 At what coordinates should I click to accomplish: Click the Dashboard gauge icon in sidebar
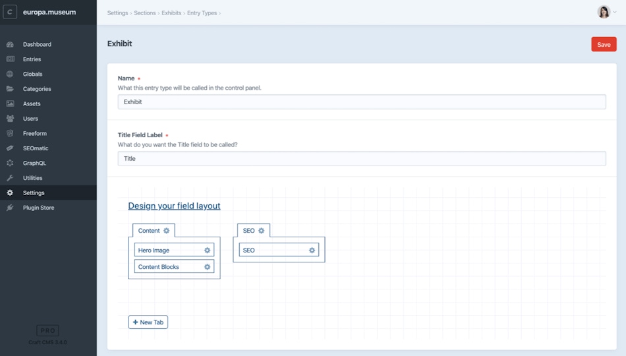click(x=10, y=45)
